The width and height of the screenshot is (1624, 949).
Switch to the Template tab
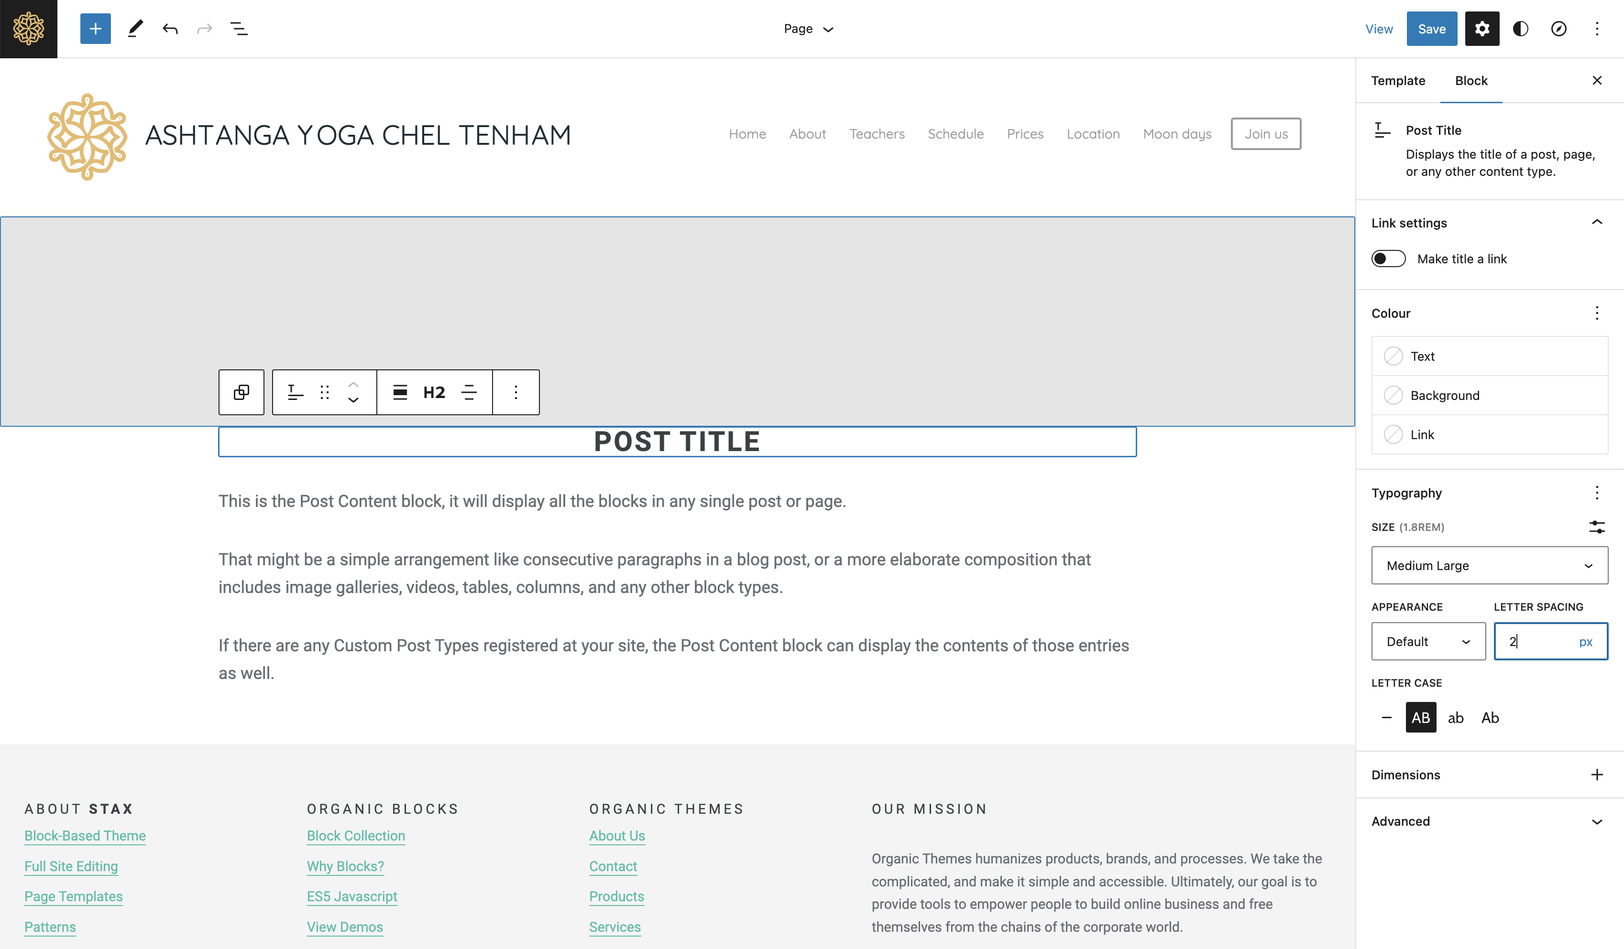(1398, 80)
